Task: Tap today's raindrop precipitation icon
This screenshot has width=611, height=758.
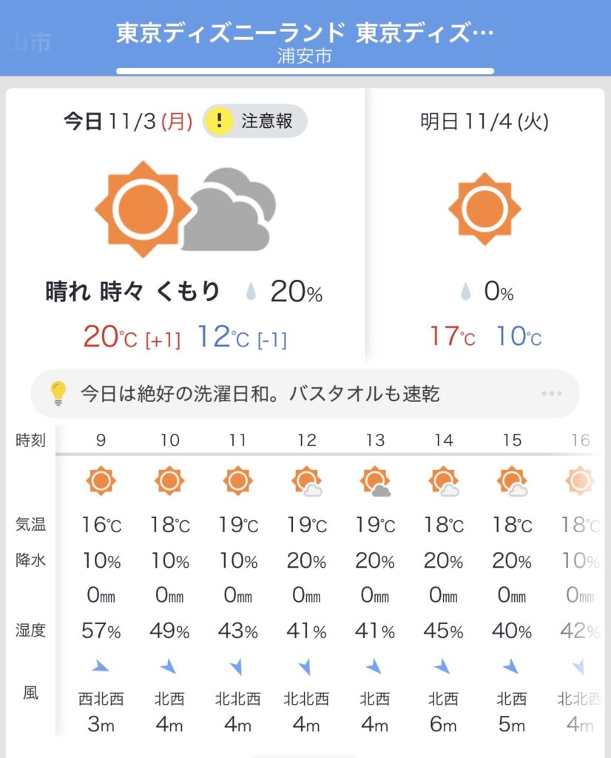Action: pos(252,293)
